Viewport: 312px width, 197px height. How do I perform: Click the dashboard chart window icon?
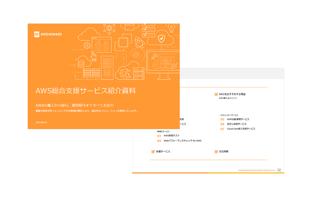[x=102, y=45]
